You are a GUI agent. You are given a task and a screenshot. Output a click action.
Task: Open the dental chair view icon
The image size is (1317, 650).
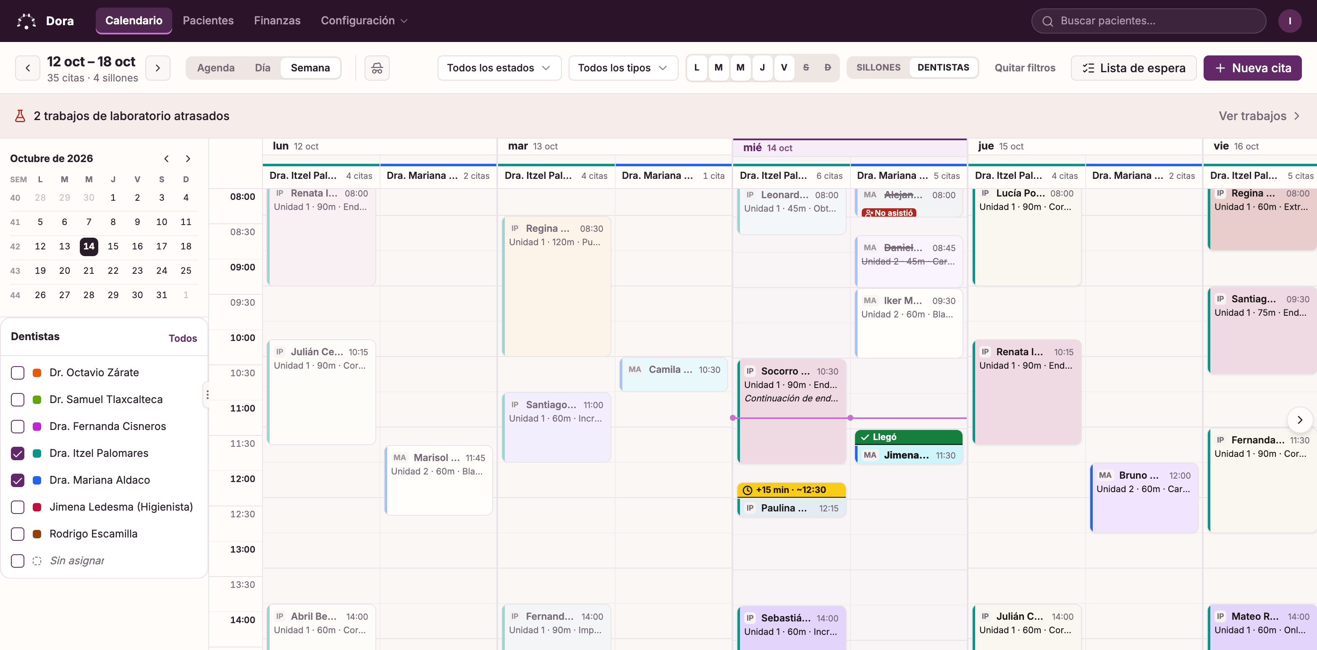(x=377, y=68)
